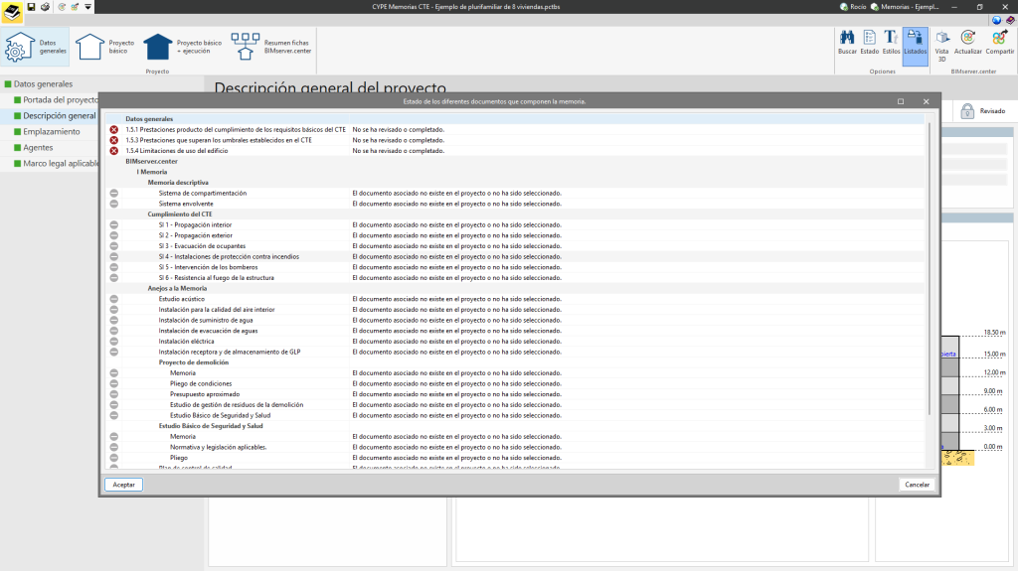
Task: Open the CYPE application menu book icon
Action: click(x=12, y=12)
